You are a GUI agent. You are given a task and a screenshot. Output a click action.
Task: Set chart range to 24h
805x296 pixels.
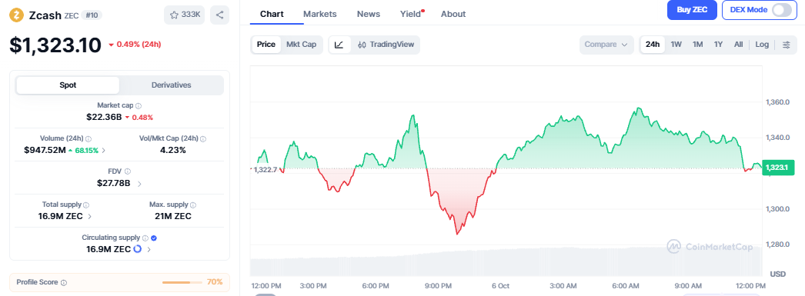pyautogui.click(x=653, y=45)
